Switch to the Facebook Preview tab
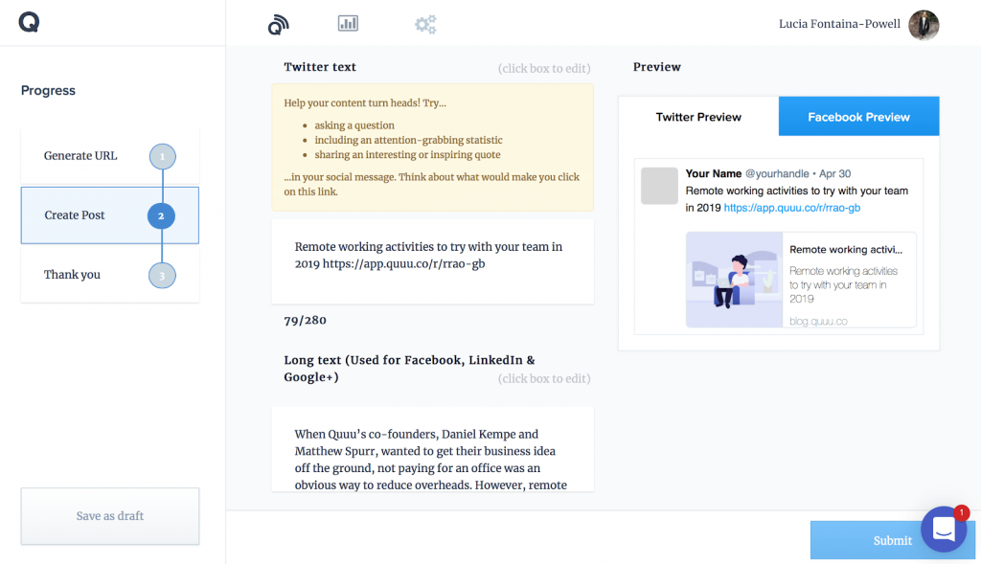The image size is (981, 564). 858,116
